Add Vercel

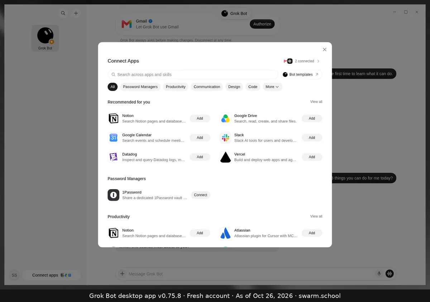312,157
